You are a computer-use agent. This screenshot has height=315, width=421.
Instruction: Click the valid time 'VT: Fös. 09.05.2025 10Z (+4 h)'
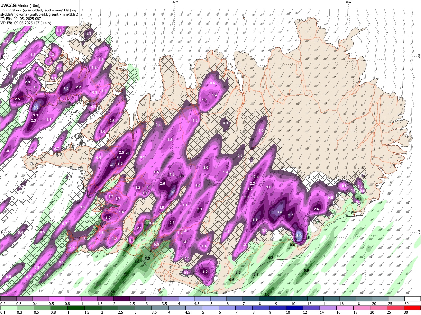[x=26, y=23]
